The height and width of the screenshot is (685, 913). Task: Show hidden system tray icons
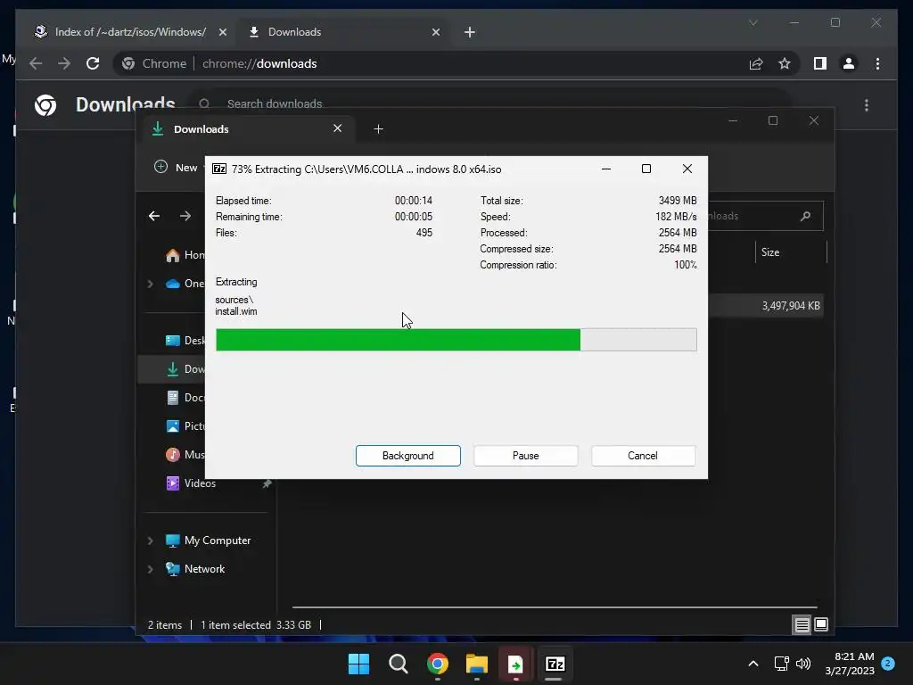(x=753, y=664)
